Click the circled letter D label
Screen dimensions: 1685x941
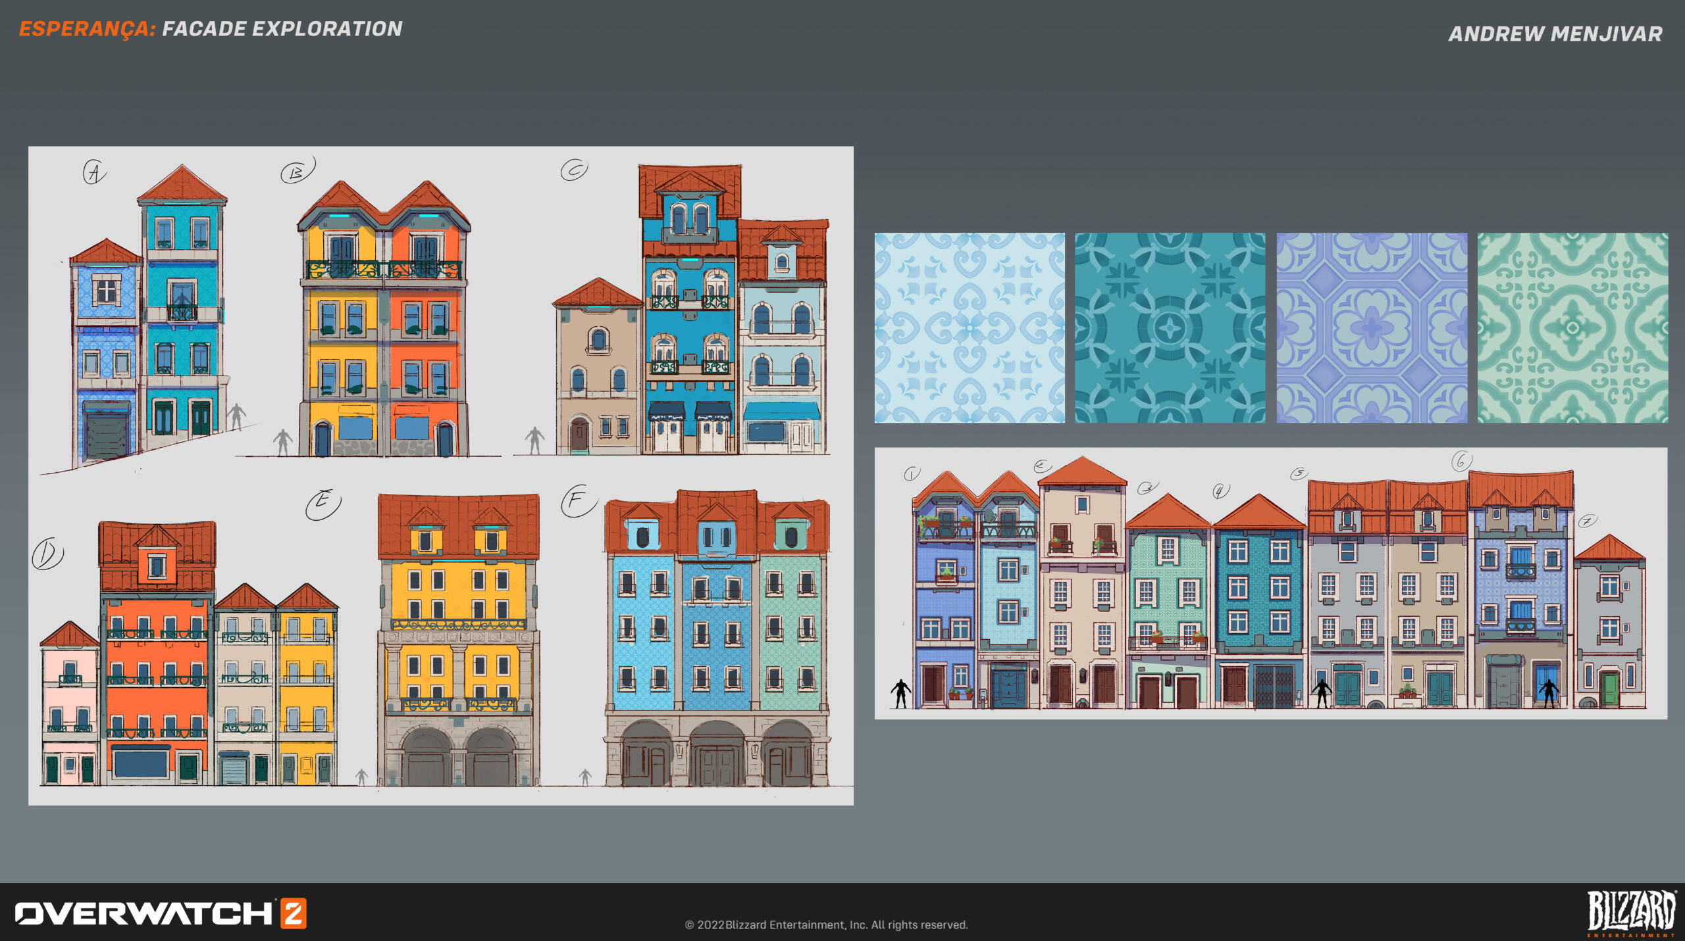click(x=47, y=554)
